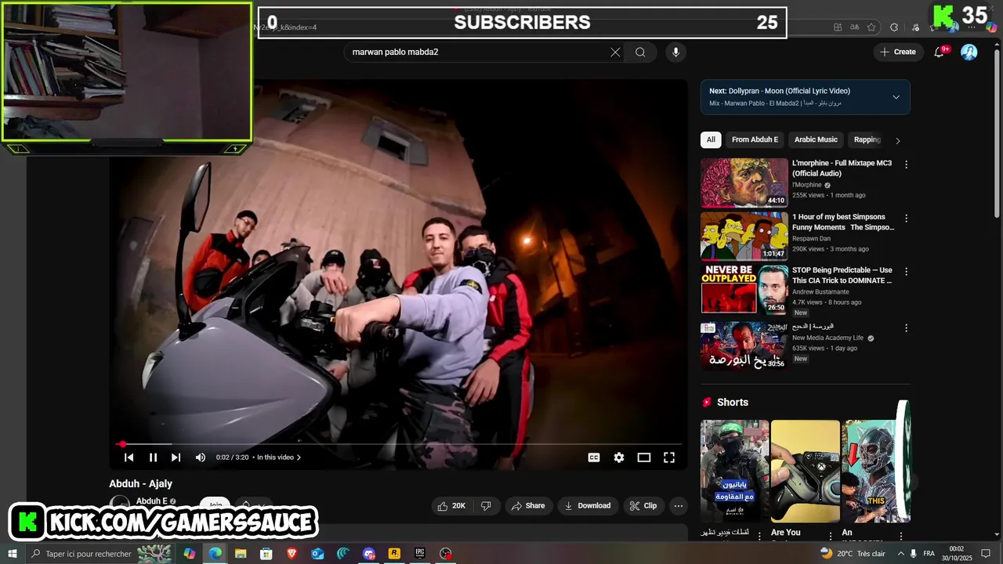Open the Create menu
This screenshot has width=1003, height=564.
(897, 52)
